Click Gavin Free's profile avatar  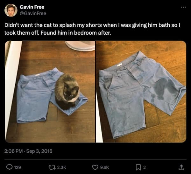[11, 10]
